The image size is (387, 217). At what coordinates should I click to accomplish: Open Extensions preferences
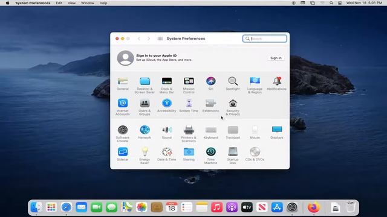[x=210, y=105]
